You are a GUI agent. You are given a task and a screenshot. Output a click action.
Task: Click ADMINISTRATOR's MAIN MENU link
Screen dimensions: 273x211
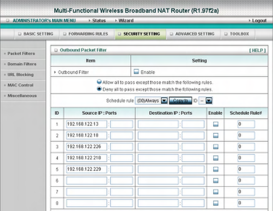[x=44, y=21]
